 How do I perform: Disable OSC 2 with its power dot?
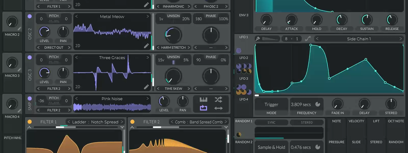[30, 16]
